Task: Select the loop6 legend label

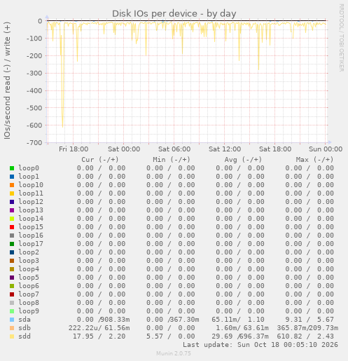Action: point(29,286)
